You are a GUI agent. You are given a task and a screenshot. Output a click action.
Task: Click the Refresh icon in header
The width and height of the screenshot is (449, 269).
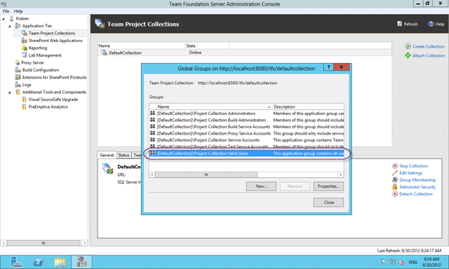coord(399,24)
